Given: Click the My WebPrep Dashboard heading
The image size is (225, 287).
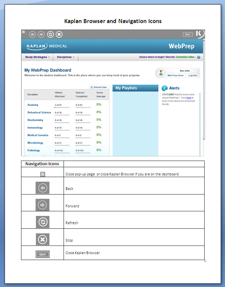Looking at the screenshot, I should [48, 70].
